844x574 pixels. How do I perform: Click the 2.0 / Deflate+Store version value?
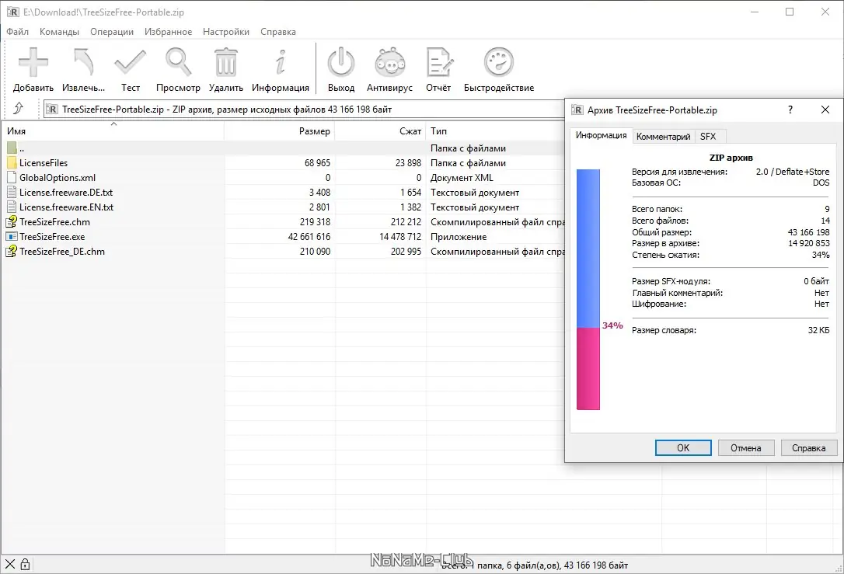tap(793, 172)
